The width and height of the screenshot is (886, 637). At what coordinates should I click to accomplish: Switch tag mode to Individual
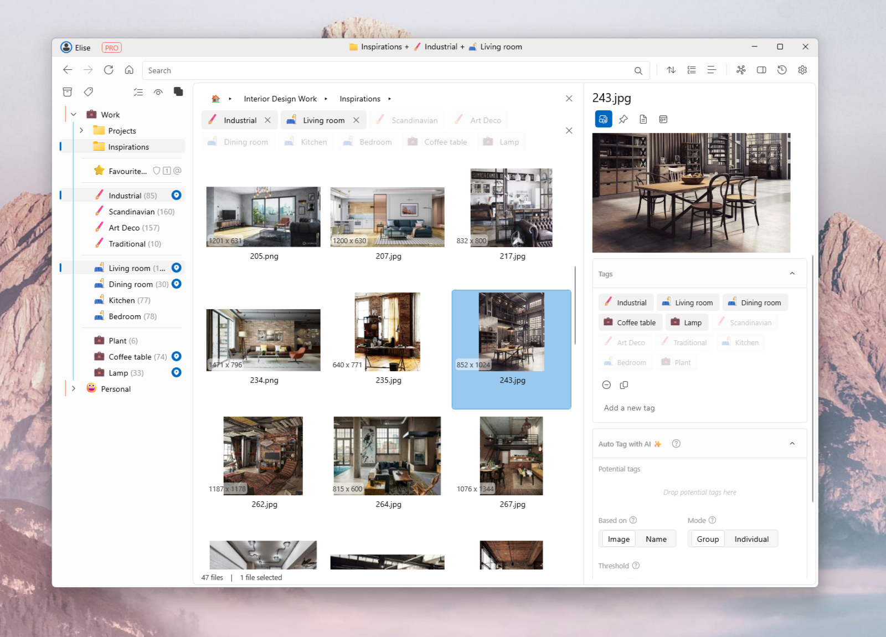[x=751, y=538]
